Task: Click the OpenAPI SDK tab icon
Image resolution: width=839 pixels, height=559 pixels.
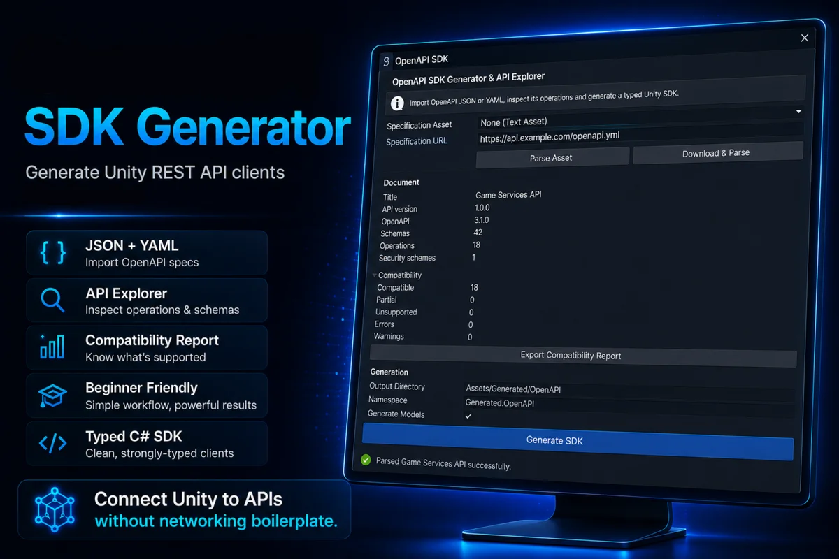Action: pos(386,61)
